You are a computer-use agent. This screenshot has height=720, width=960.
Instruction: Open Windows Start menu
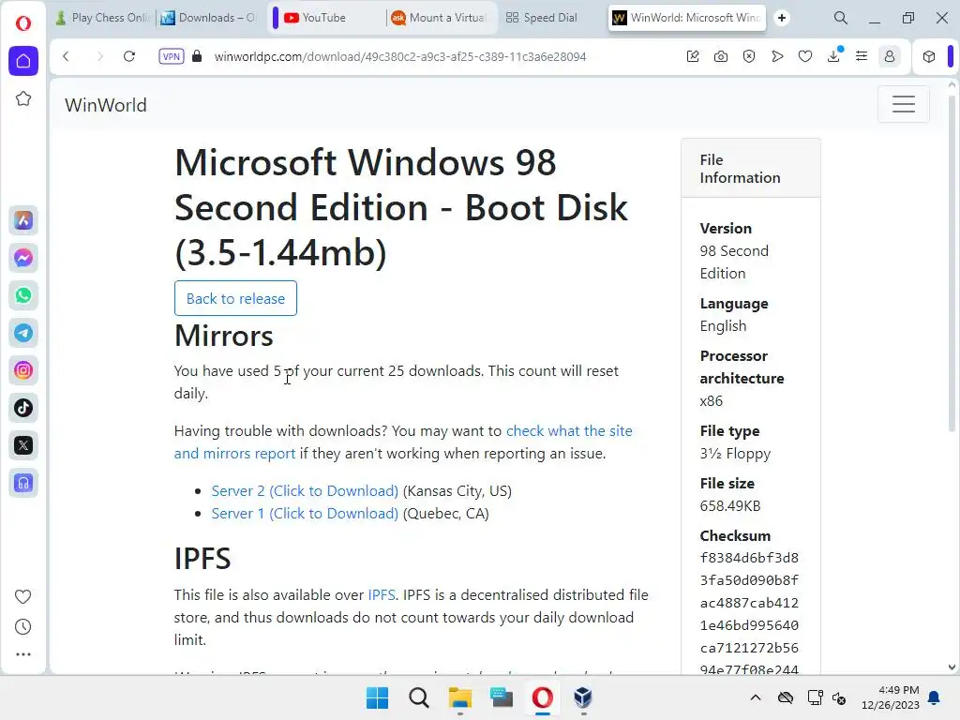(377, 697)
